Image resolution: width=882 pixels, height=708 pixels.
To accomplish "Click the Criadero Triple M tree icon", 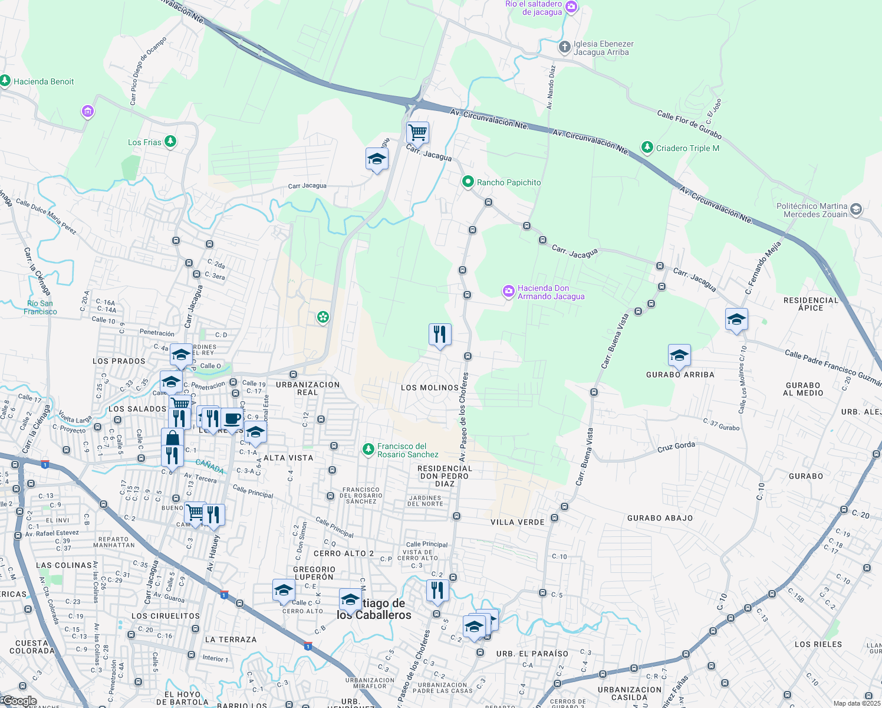I will [647, 147].
